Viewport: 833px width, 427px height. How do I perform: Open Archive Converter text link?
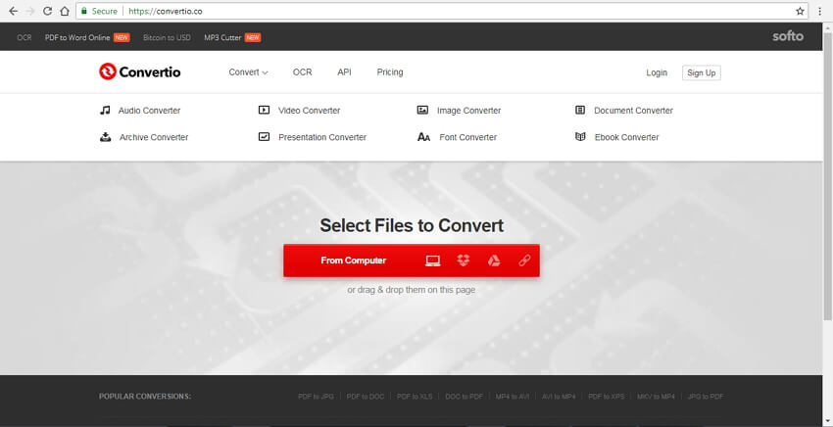(154, 137)
